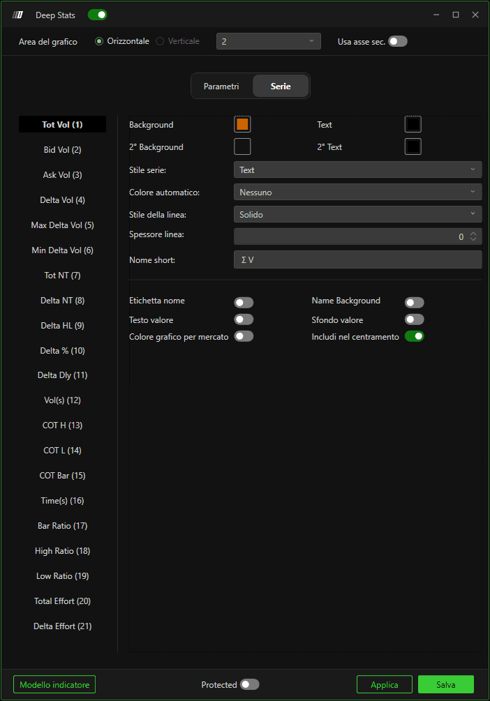Screen dimensions: 490x701
Task: Click the Salva button
Action: [x=446, y=684]
